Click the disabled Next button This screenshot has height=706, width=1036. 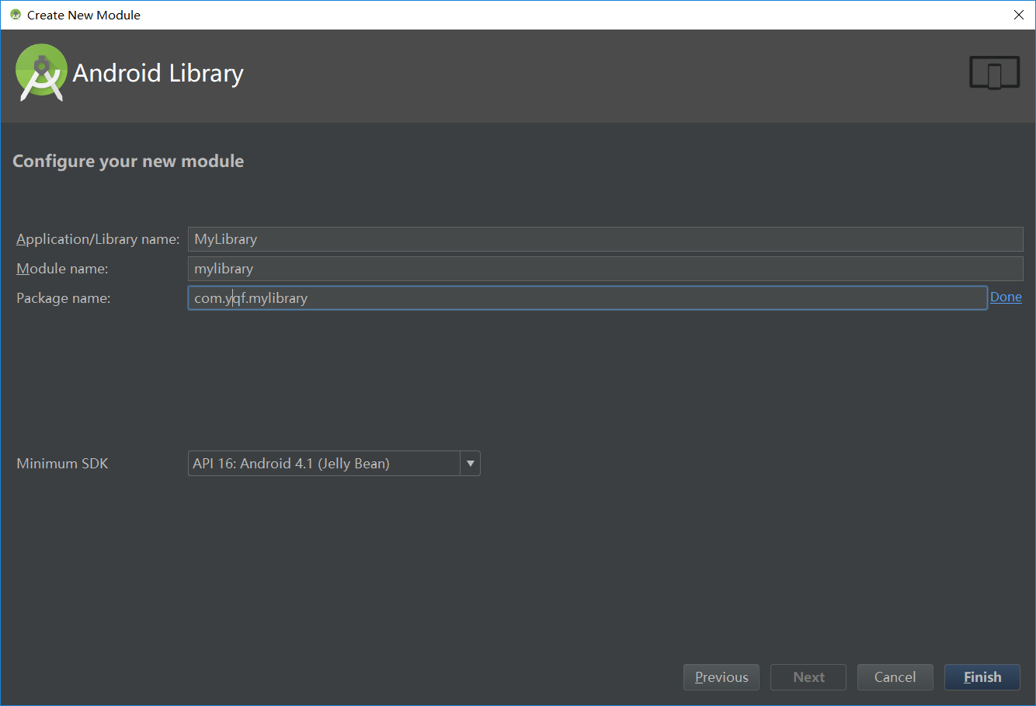(808, 677)
